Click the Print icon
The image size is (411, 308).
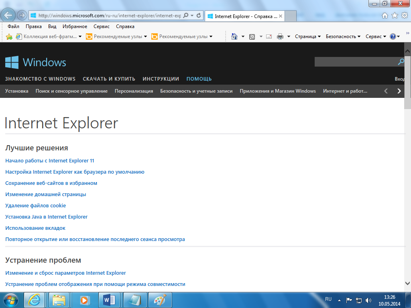(280, 36)
